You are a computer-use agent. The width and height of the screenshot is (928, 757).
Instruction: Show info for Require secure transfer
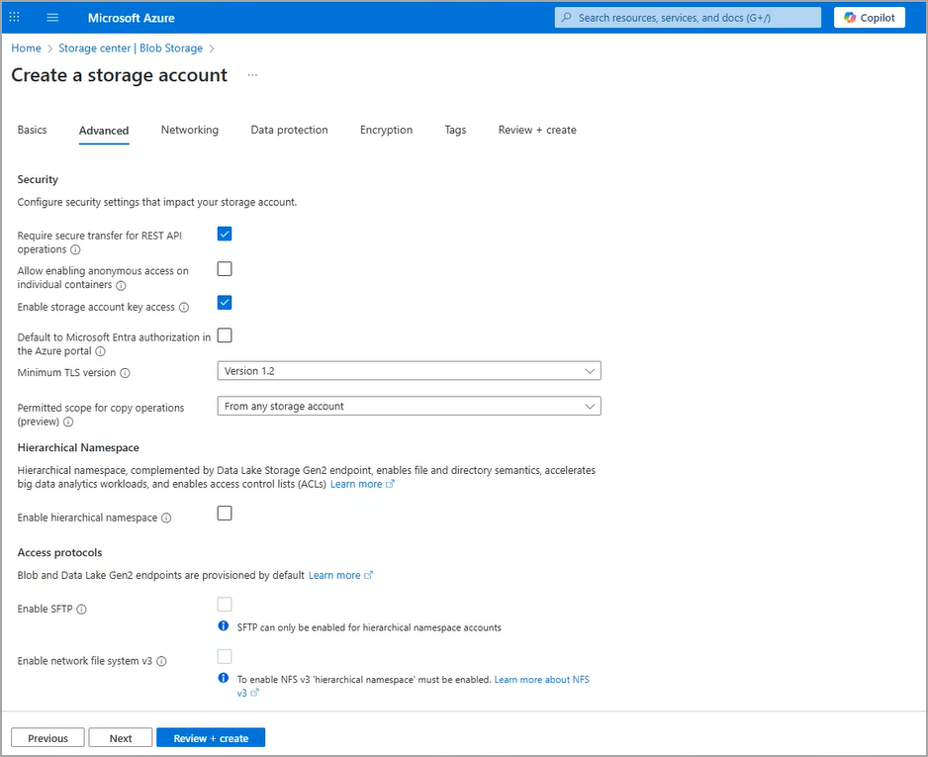pyautogui.click(x=75, y=249)
